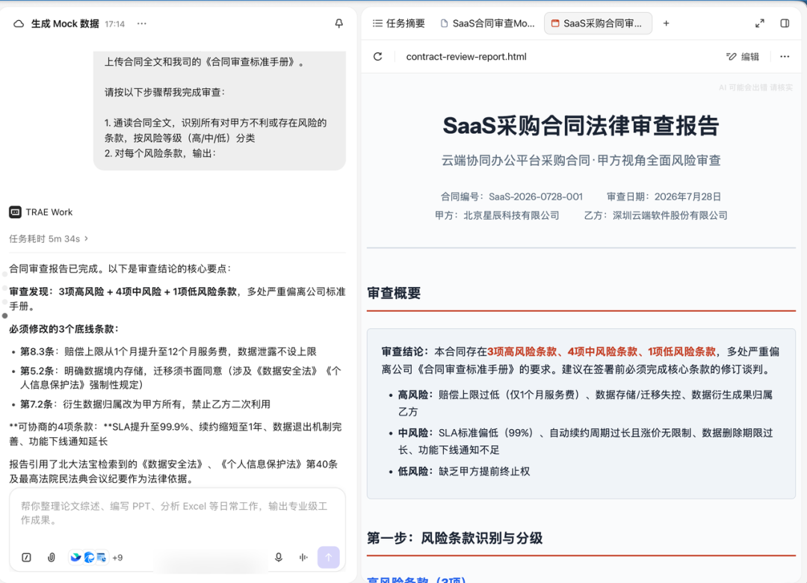The width and height of the screenshot is (807, 583).
Task: Click the blue swirl plugin icon
Action: [x=89, y=558]
